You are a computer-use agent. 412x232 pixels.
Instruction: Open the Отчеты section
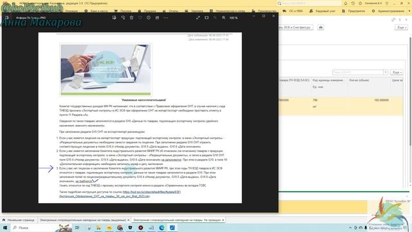(170, 11)
